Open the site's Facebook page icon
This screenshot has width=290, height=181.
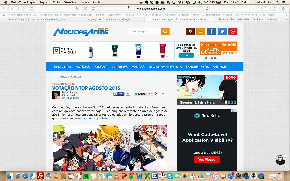click(x=211, y=31)
